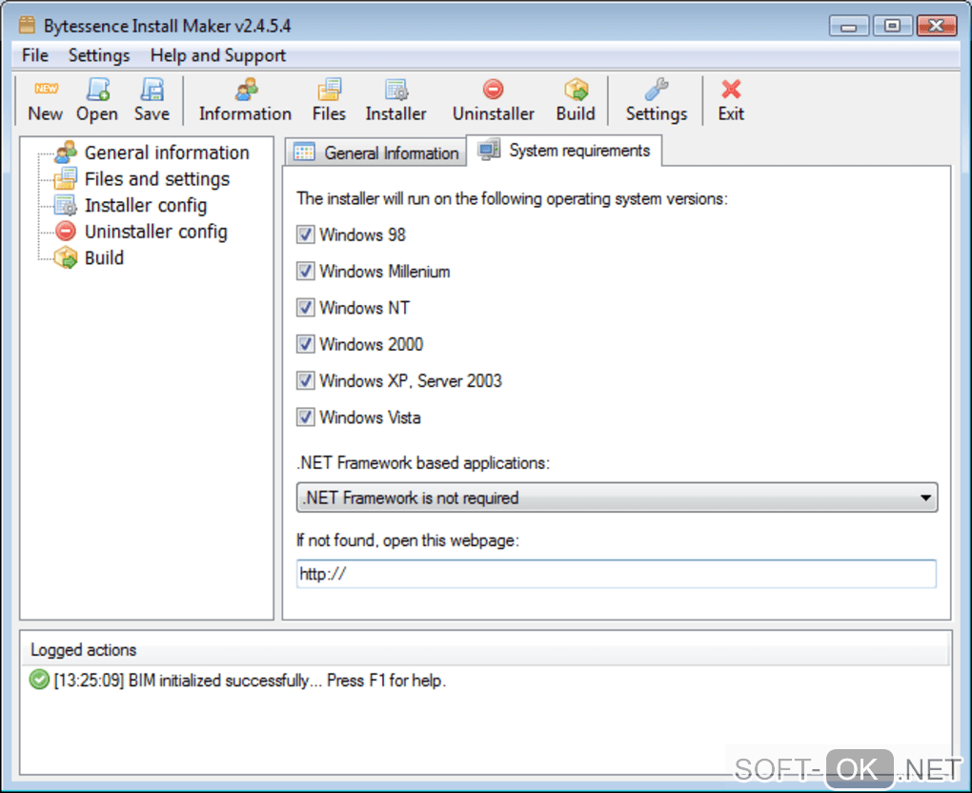
Task: Click the Settings wrench toolbar icon
Action: coord(657,89)
